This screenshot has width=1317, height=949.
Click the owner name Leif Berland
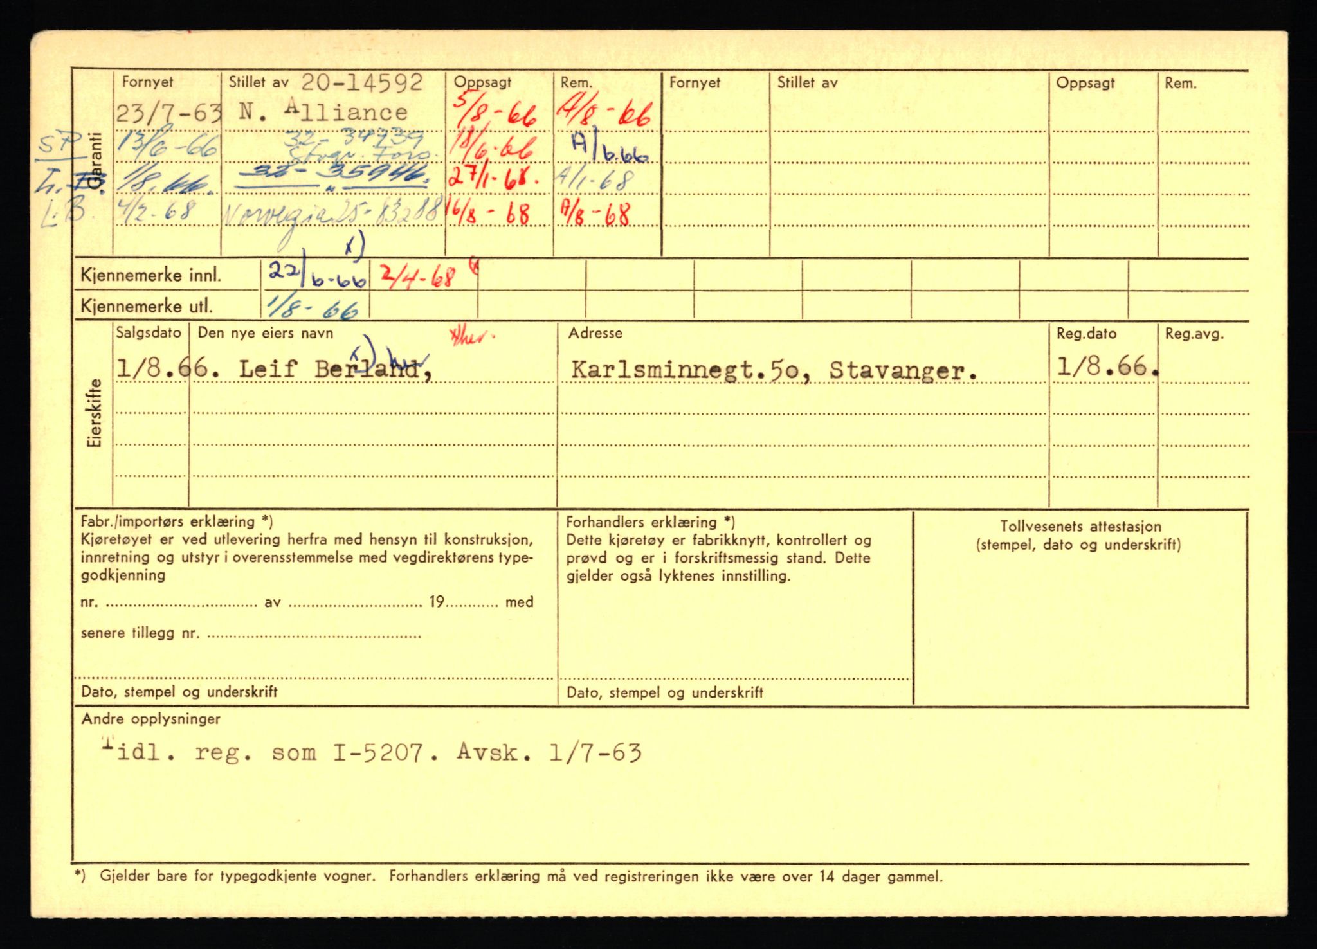click(335, 370)
